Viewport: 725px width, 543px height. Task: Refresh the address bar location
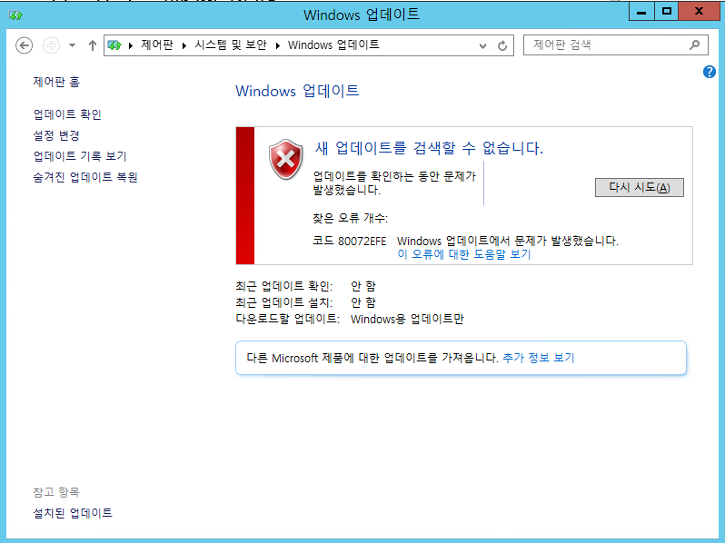coord(502,45)
